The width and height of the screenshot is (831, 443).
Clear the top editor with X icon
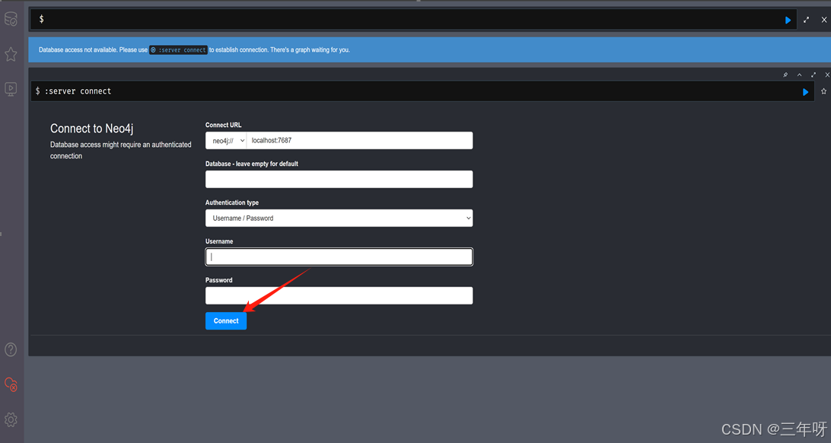824,20
